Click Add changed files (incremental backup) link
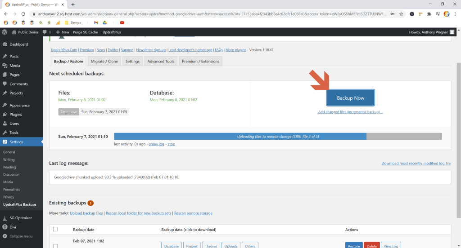 [x=350, y=112]
